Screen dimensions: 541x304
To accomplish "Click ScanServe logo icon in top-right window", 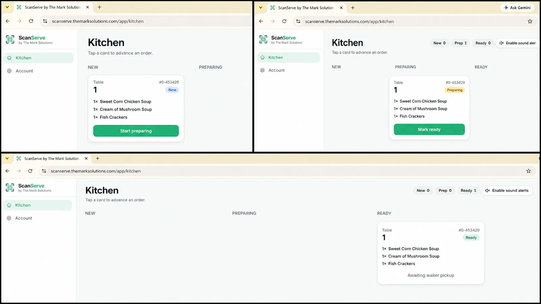I will 263,39.
